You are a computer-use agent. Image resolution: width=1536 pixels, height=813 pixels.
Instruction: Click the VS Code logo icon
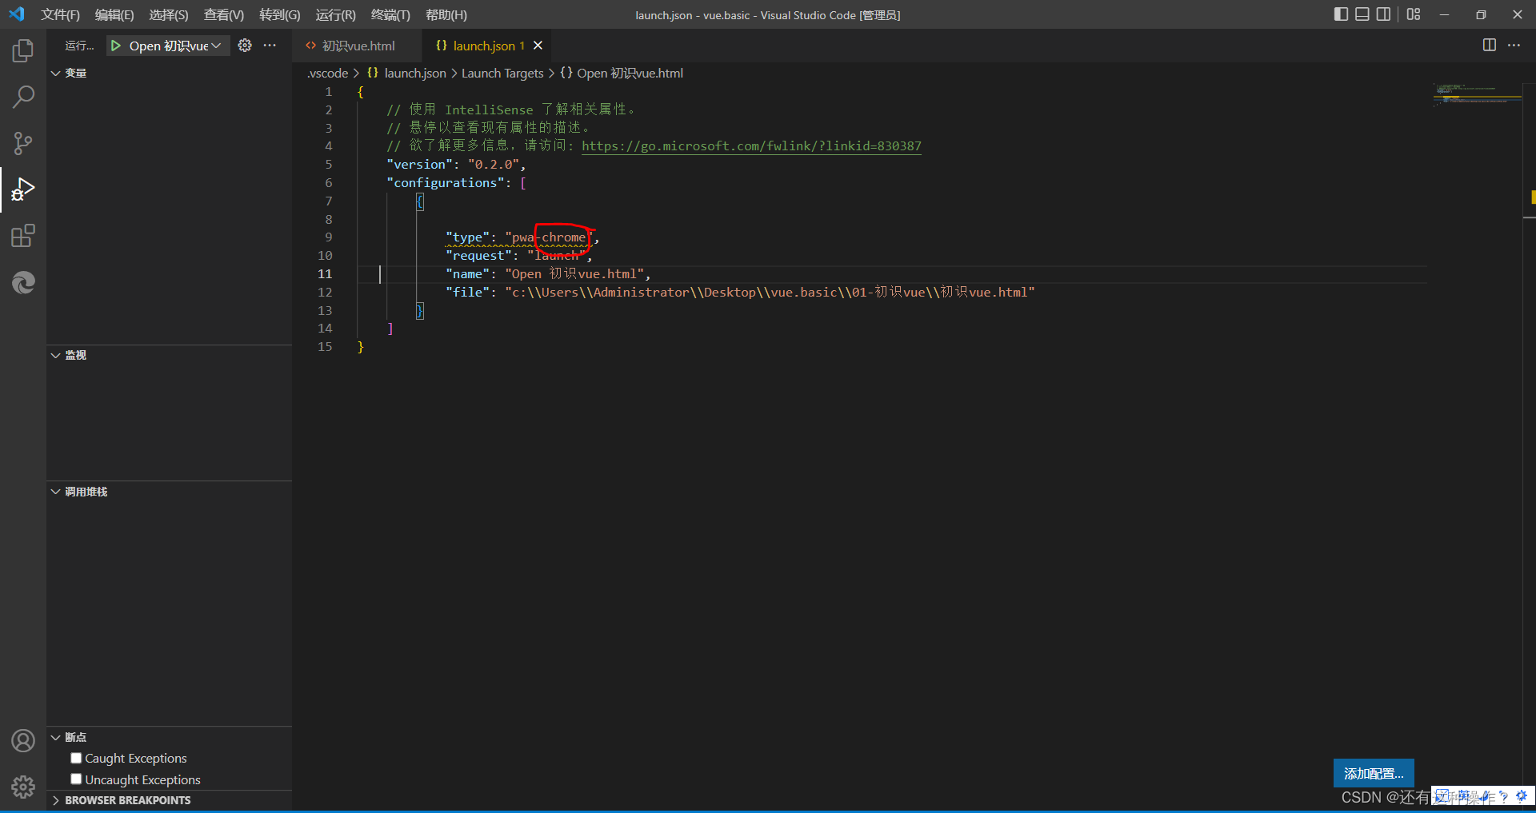pos(17,14)
